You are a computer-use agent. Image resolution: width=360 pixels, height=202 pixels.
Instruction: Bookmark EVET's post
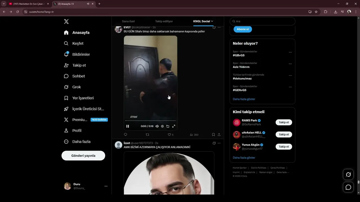(213, 135)
